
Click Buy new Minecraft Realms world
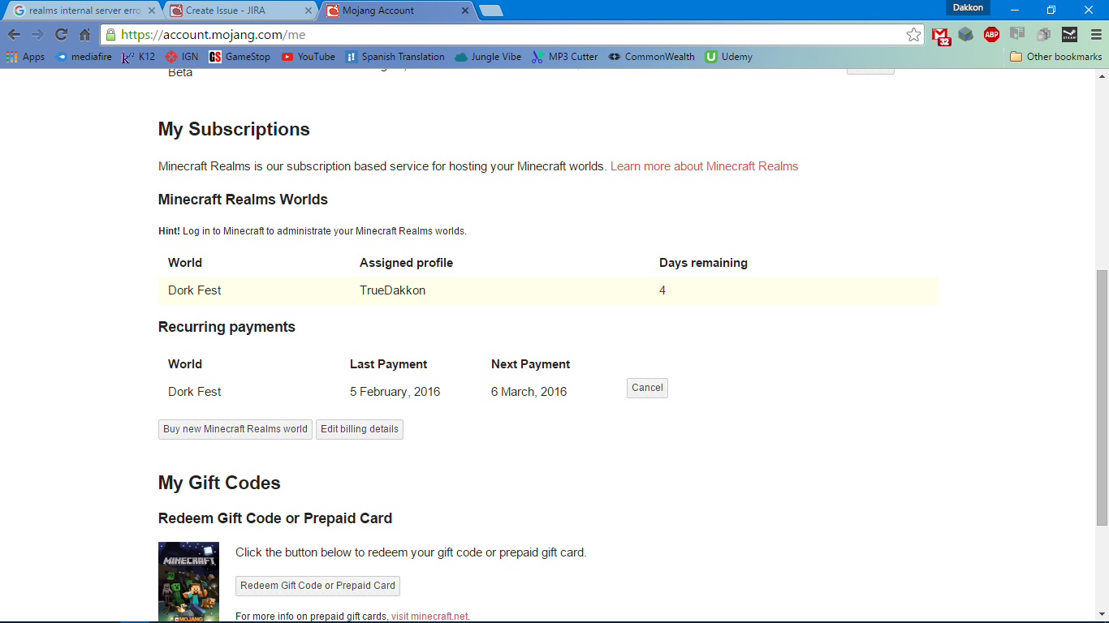tap(235, 429)
